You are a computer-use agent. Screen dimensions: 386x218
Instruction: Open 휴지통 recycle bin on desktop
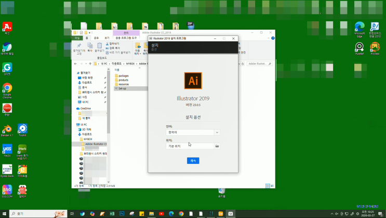(x=221, y=193)
